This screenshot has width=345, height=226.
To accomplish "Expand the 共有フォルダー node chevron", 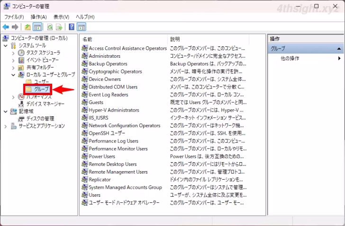I will (13, 68).
